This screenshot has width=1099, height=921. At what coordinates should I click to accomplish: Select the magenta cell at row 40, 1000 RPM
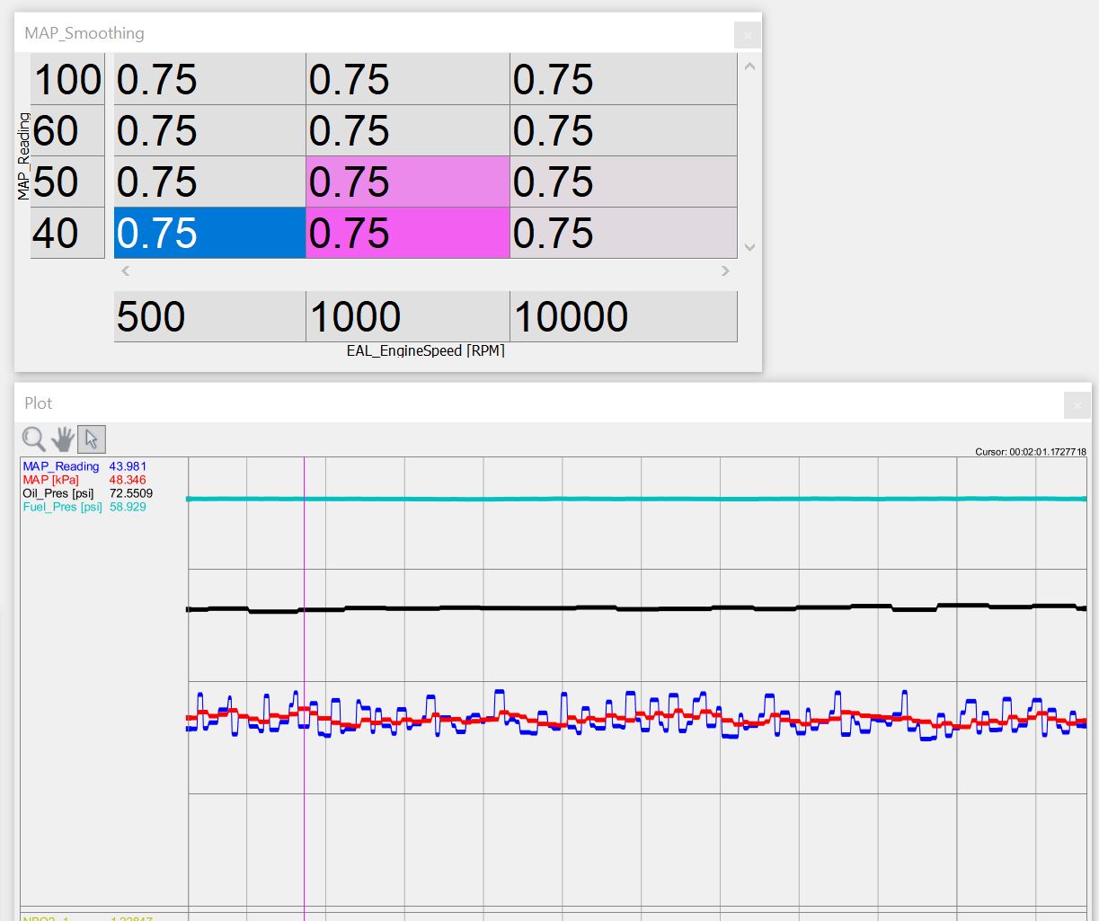(407, 234)
